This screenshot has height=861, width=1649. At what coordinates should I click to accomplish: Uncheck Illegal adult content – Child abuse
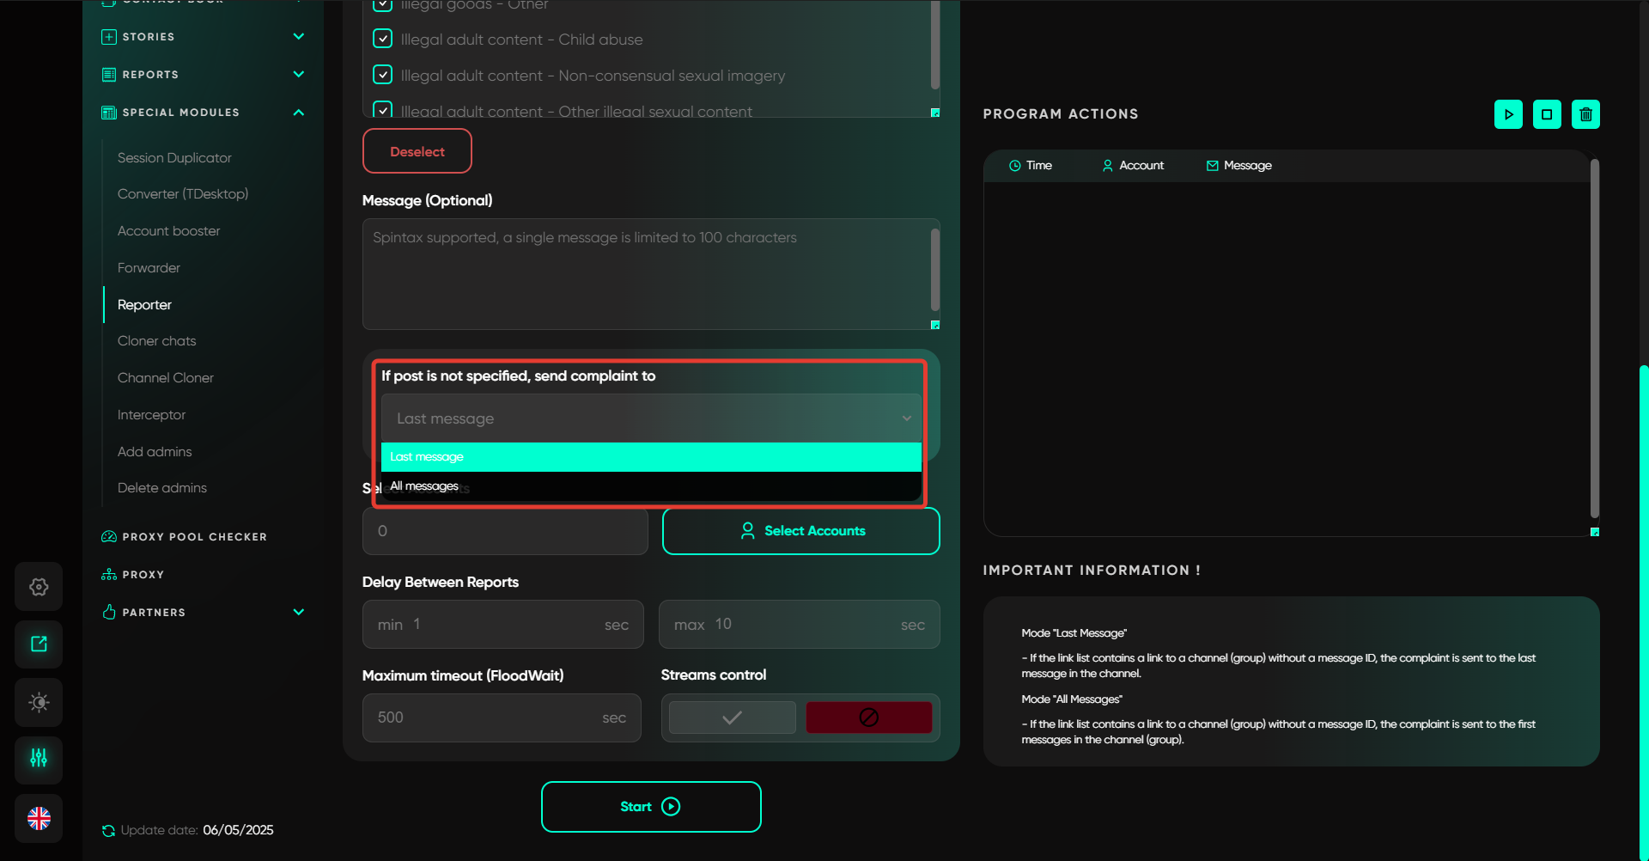click(383, 39)
